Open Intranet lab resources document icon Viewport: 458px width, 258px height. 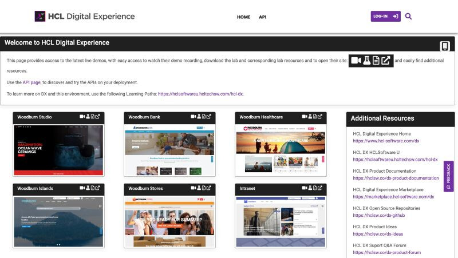click(315, 188)
